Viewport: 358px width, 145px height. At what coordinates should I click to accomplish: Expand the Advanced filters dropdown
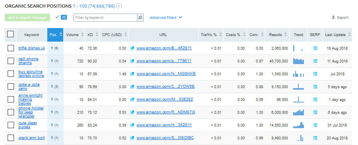[x=166, y=18]
